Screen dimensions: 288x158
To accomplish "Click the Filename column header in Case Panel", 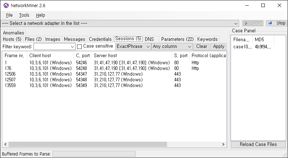I will point(242,40).
